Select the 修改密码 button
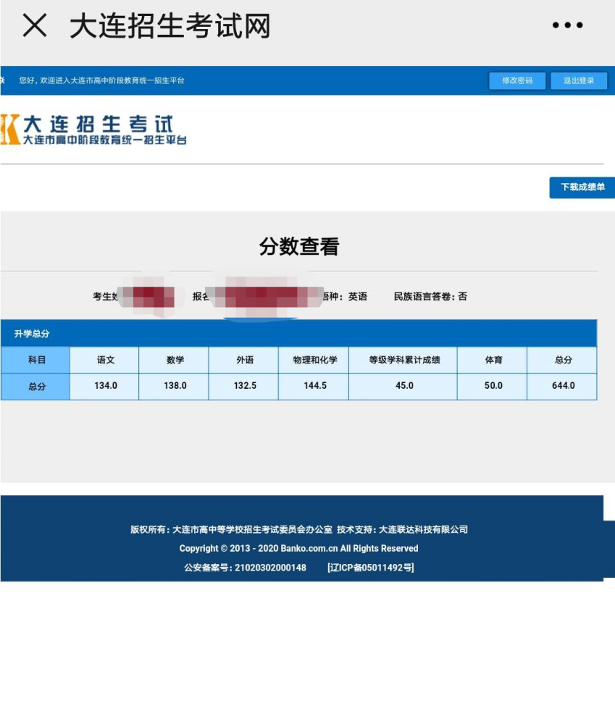This screenshot has height=724, width=615. point(517,80)
